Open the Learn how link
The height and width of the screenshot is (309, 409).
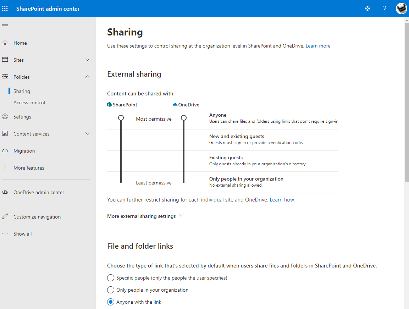pos(282,200)
